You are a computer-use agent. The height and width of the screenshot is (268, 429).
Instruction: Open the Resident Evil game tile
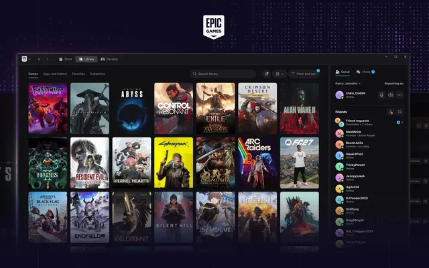point(90,163)
